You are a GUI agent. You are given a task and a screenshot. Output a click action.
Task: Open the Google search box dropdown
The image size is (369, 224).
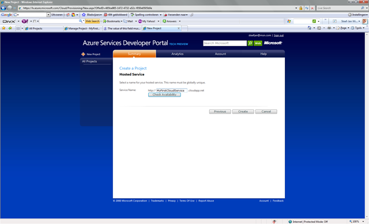click(48, 14)
